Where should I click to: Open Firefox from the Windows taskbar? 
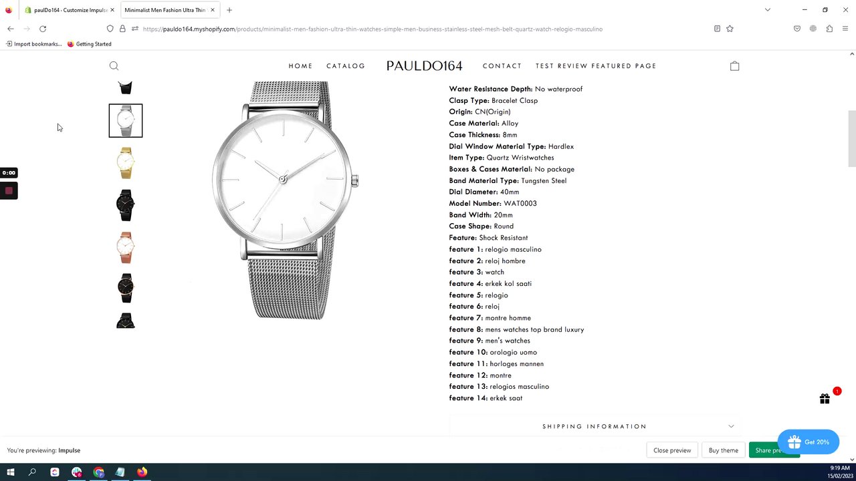(142, 472)
